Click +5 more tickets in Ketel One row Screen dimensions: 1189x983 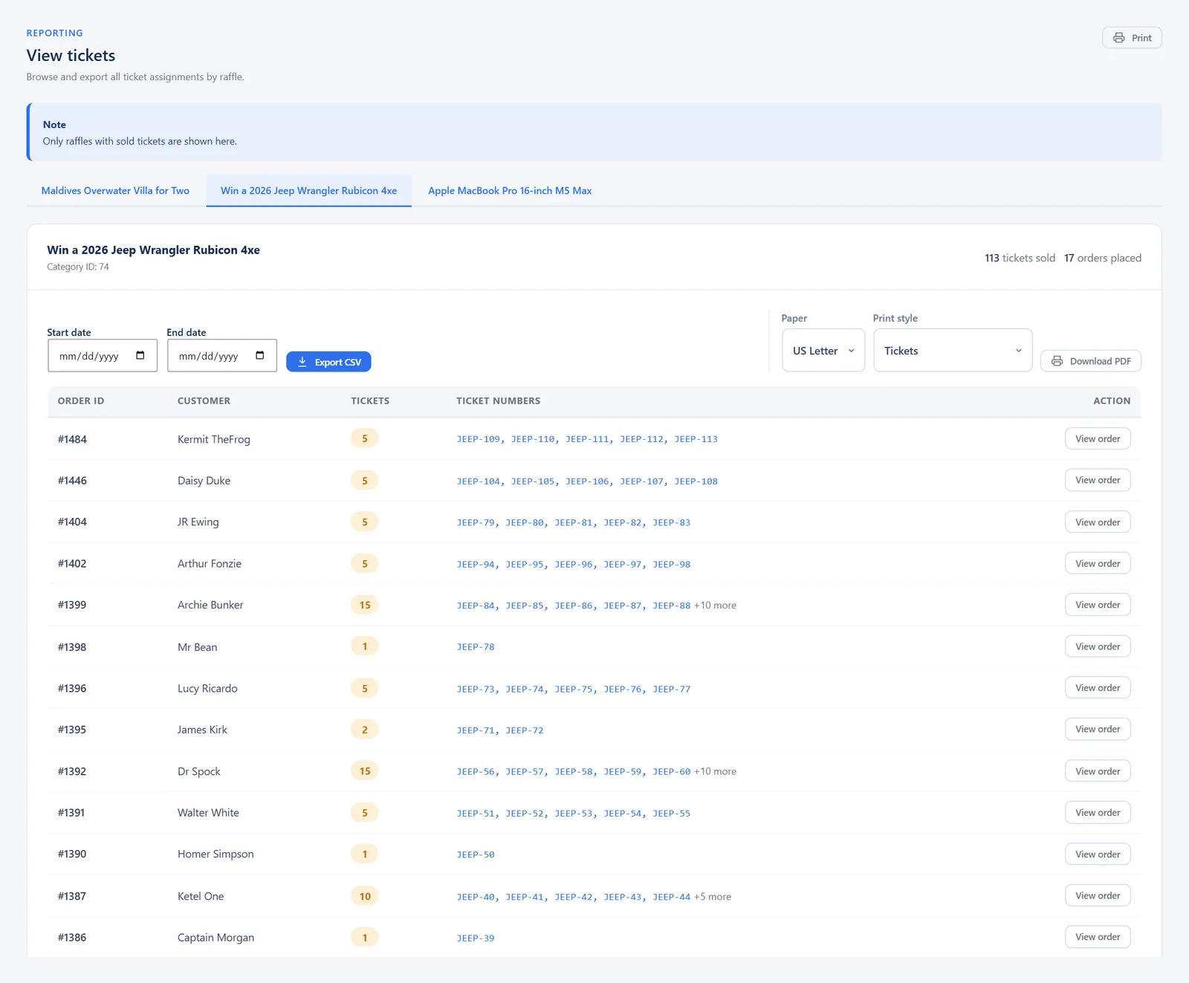click(712, 897)
